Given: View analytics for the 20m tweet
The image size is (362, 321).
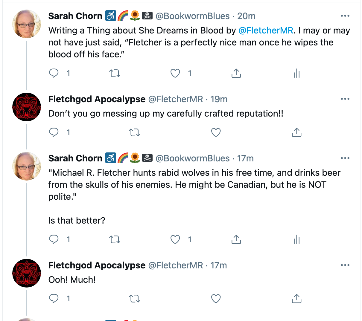Looking at the screenshot, I should click(296, 73).
